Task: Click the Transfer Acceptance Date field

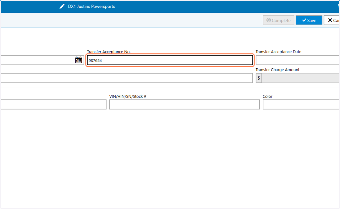Action: click(x=298, y=60)
